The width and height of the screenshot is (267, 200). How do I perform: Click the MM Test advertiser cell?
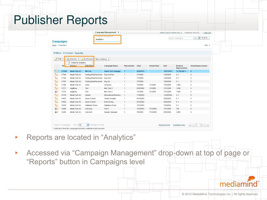(88, 71)
